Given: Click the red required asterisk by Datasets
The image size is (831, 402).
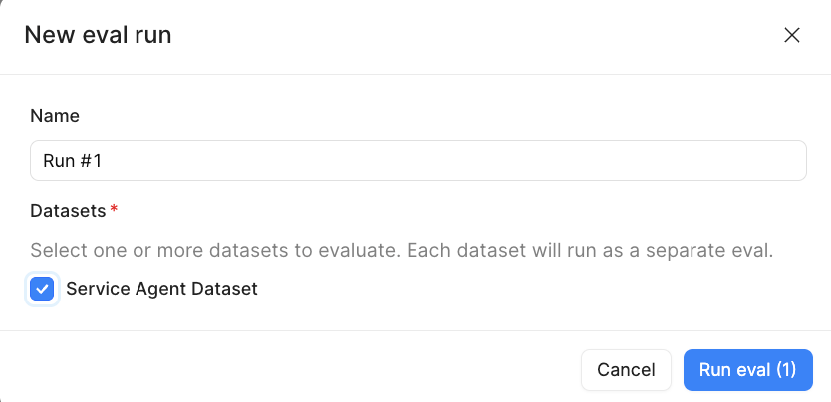Looking at the screenshot, I should [114, 210].
